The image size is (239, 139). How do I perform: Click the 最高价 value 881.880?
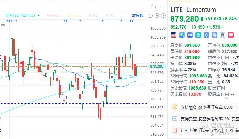point(192,45)
